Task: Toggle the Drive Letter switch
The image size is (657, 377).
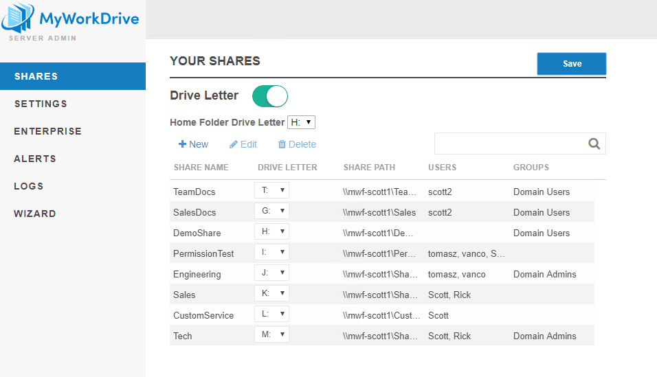Action: (270, 96)
